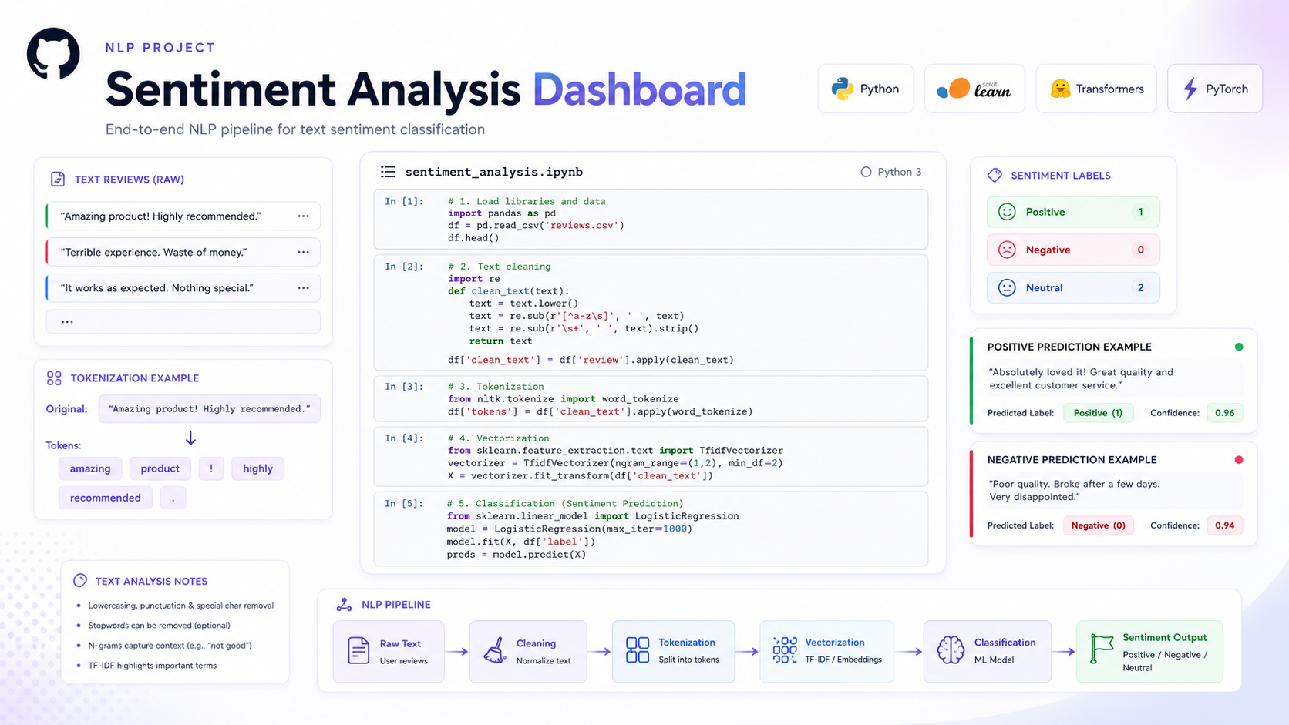Click the Vectorization dotted matrix icon
Screen dimensions: 1289x725
point(785,650)
